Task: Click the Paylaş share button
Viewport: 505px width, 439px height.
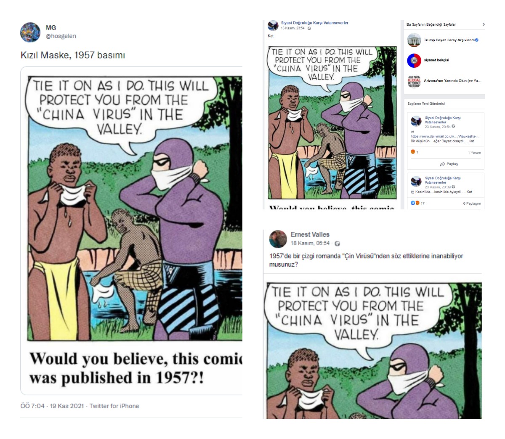Action: tap(449, 164)
